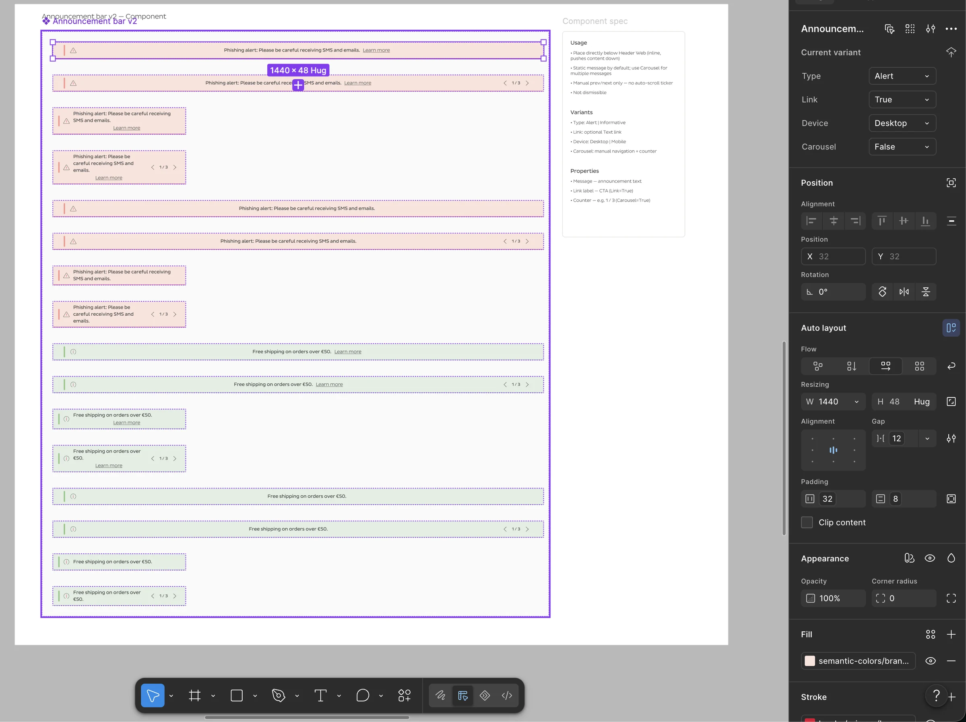The image size is (966, 722).
Task: Select the Move tool in the toolbar
Action: pos(153,695)
